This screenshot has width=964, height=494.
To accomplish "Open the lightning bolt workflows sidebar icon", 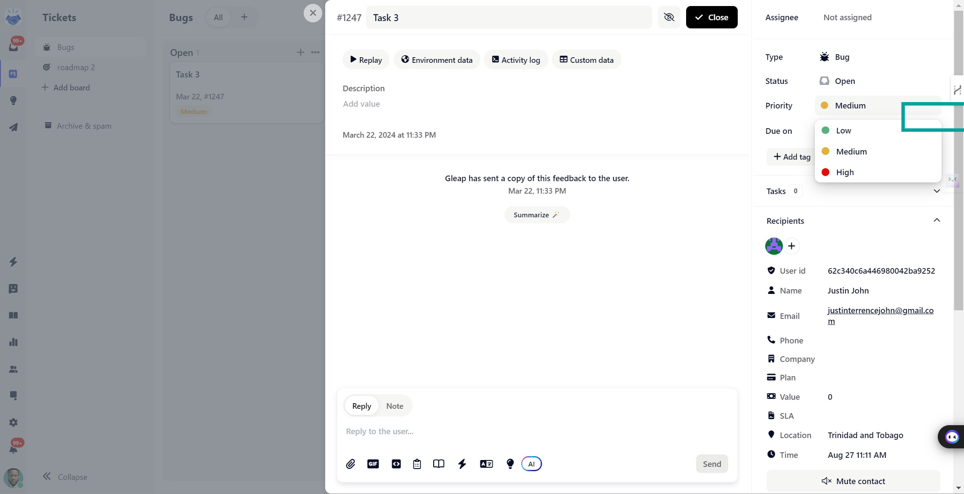I will pyautogui.click(x=13, y=262).
